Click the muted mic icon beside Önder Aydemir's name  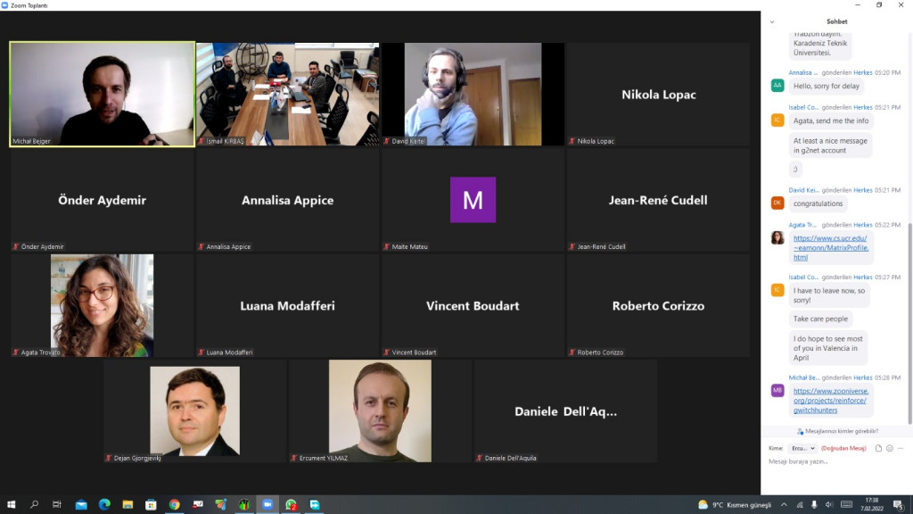coord(16,246)
